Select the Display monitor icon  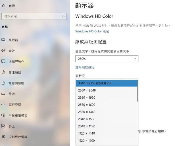pyautogui.click(x=3, y=40)
